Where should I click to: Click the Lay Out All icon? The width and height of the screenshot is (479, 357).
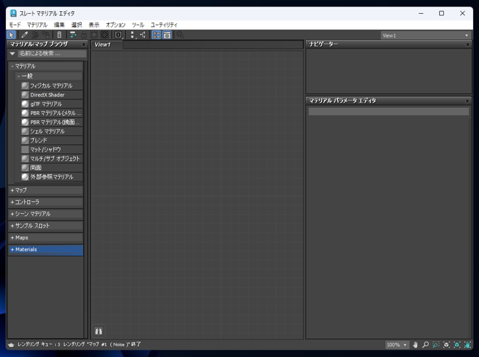[132, 35]
